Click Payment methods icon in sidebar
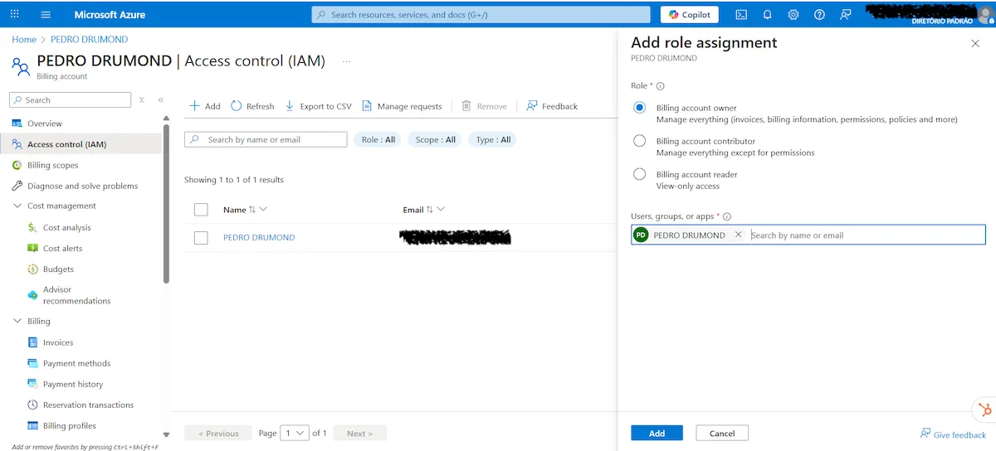996x451 pixels. tap(33, 363)
